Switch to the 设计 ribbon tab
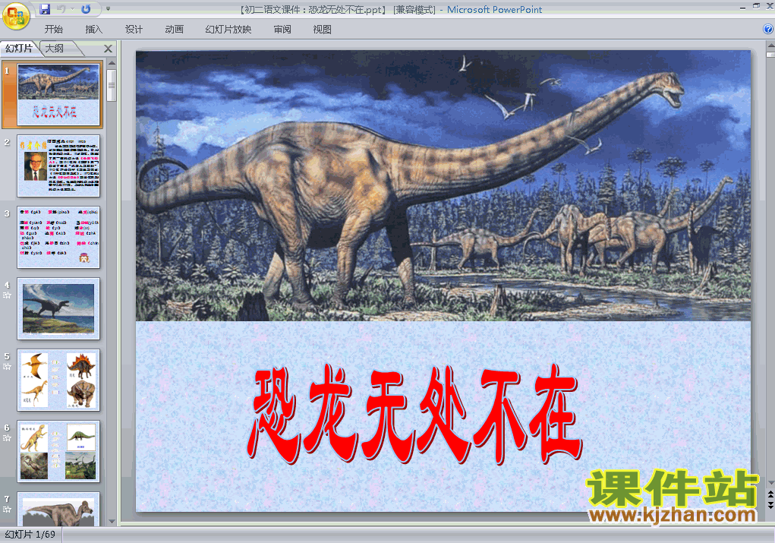The height and width of the screenshot is (543, 775). [x=134, y=30]
